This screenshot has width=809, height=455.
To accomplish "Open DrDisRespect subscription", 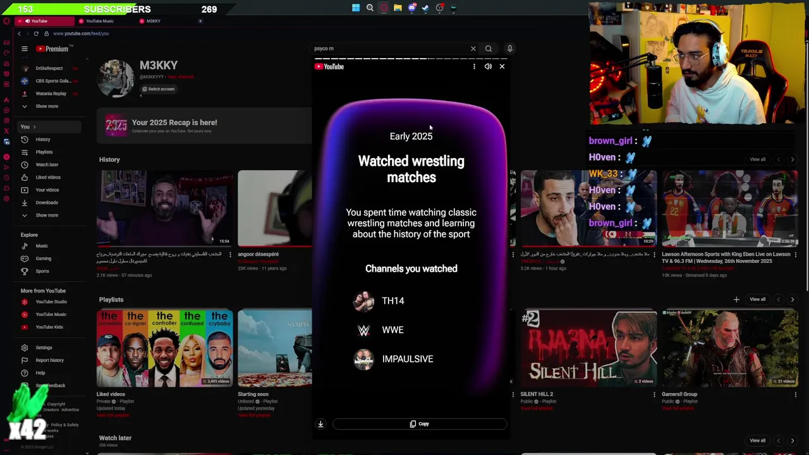I will [x=49, y=68].
